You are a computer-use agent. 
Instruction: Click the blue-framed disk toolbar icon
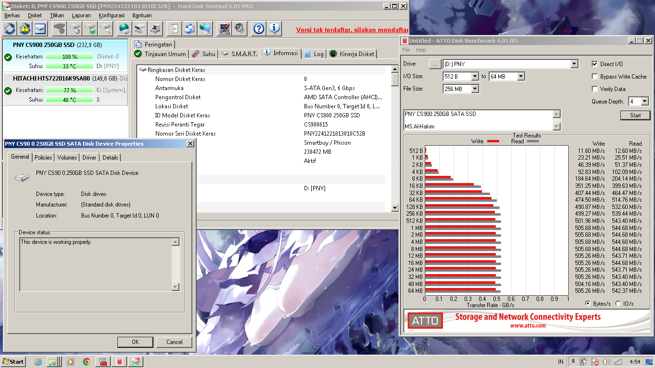(40, 28)
